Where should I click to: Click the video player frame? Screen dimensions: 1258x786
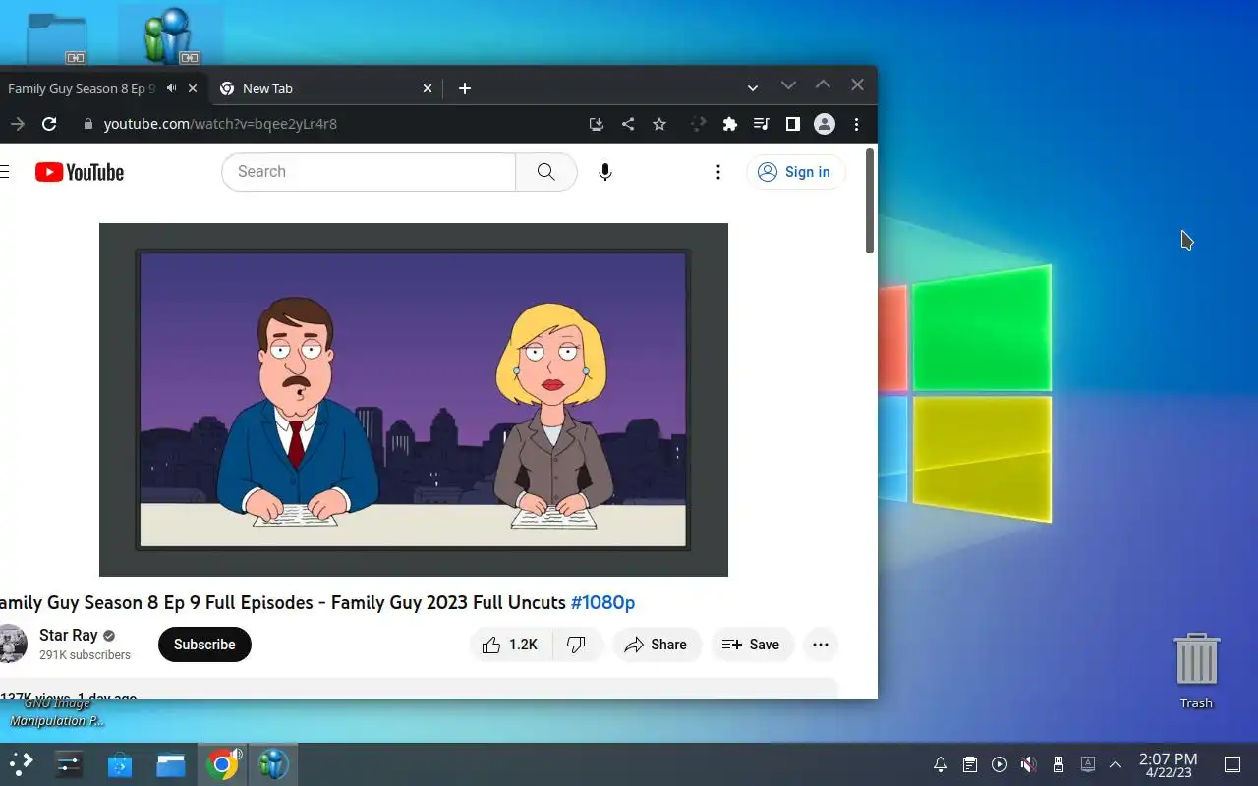[x=414, y=400]
